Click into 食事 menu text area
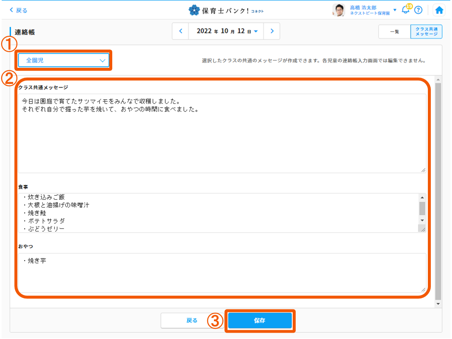Image resolution: width=452 pixels, height=339 pixels. [217, 213]
